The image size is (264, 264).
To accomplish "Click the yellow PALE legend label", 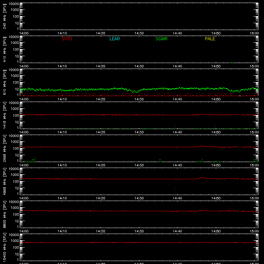I will click(x=210, y=39).
